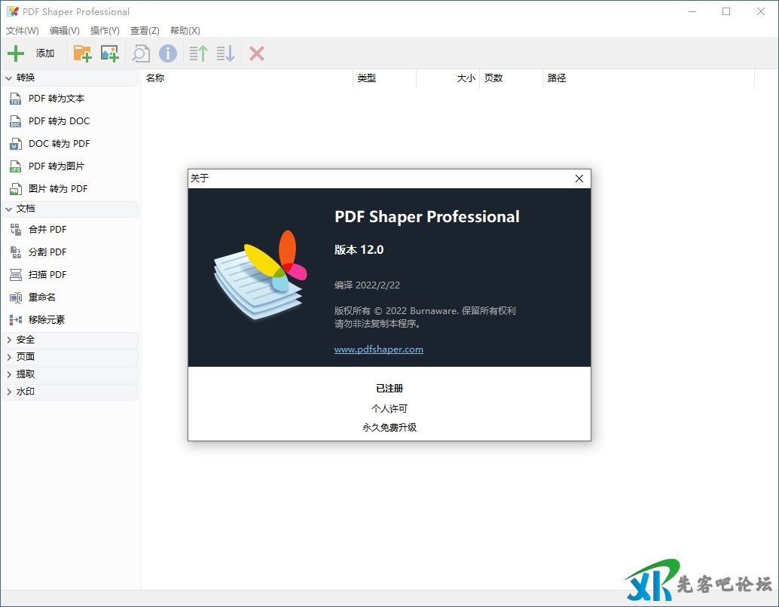Click the preview magnifier toolbar icon
Image resolution: width=779 pixels, height=607 pixels.
pos(140,53)
